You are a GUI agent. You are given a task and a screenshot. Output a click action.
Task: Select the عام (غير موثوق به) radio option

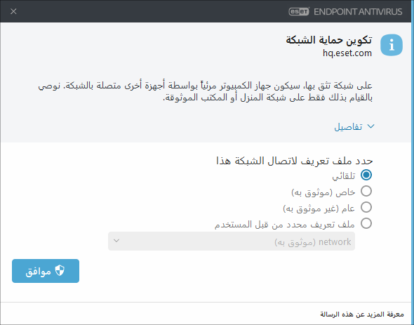click(366, 207)
